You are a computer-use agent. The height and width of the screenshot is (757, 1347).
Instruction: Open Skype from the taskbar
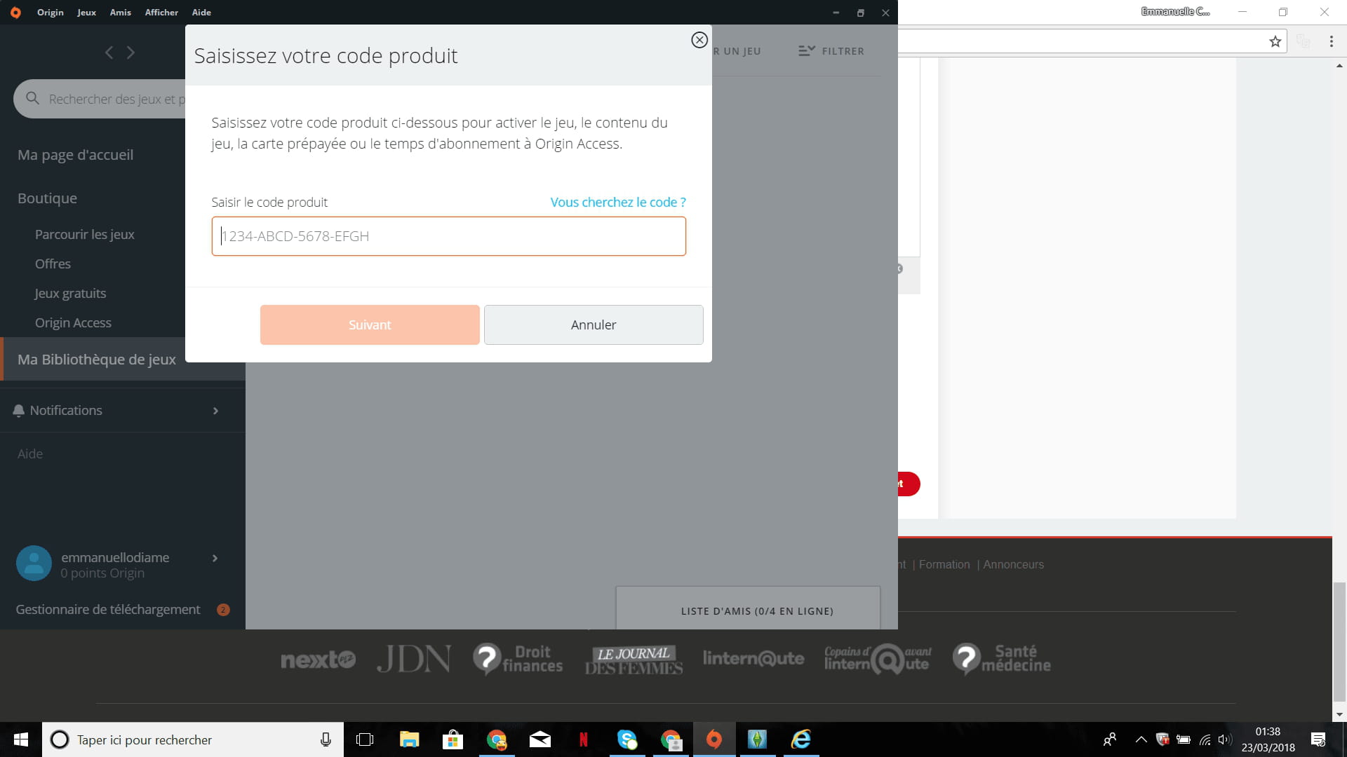[626, 739]
